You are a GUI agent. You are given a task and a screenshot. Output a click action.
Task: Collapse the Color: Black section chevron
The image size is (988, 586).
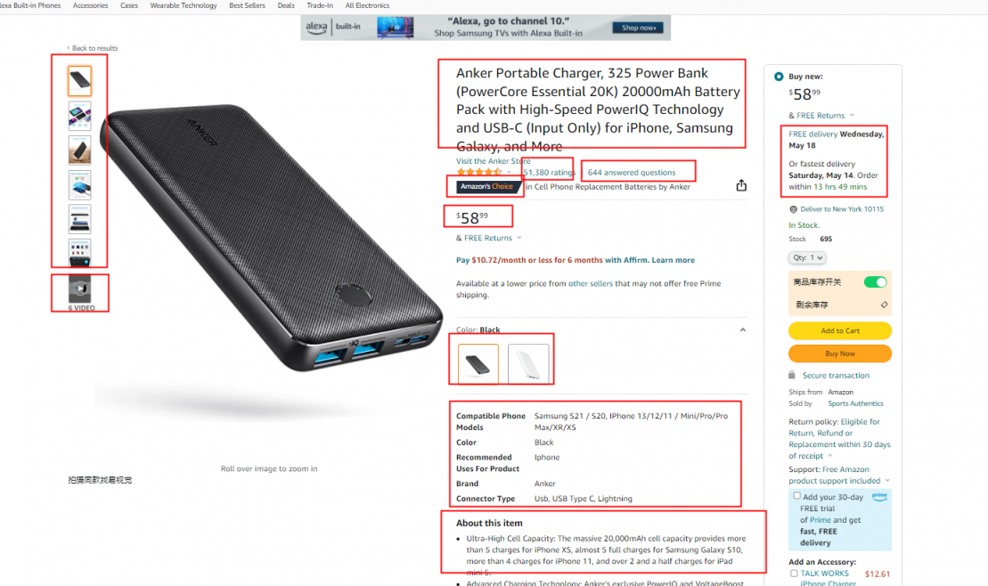743,330
